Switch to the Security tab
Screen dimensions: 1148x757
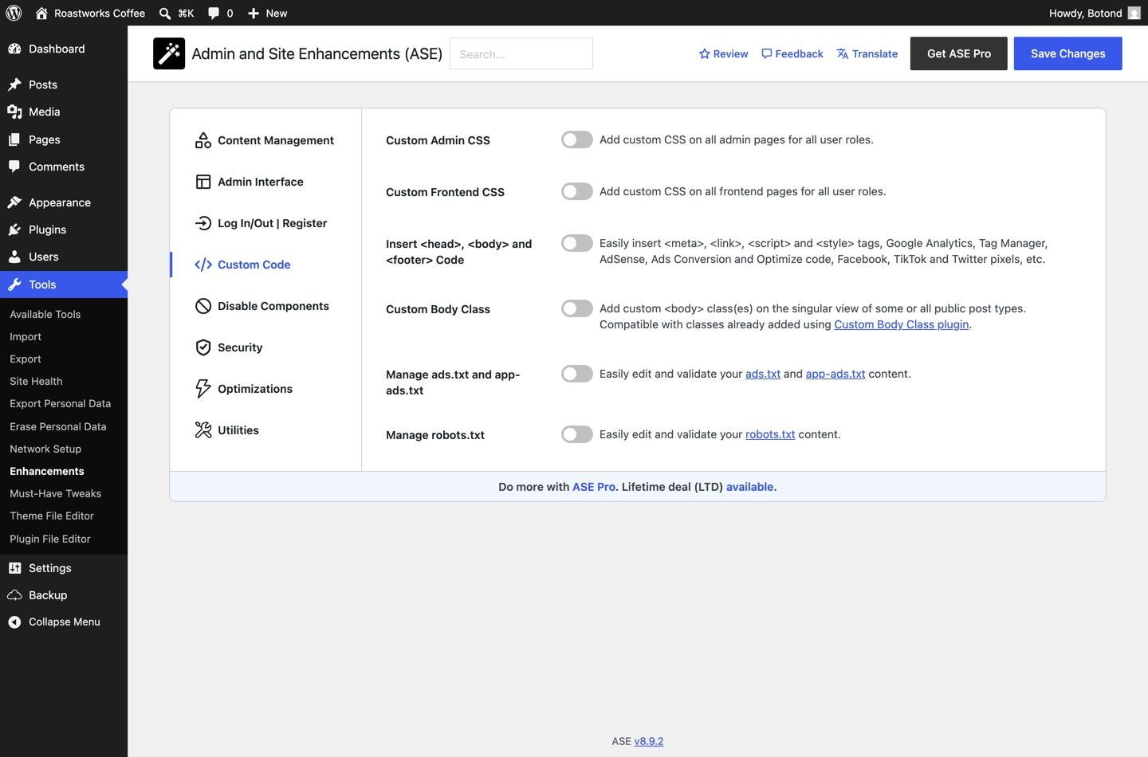265,347
